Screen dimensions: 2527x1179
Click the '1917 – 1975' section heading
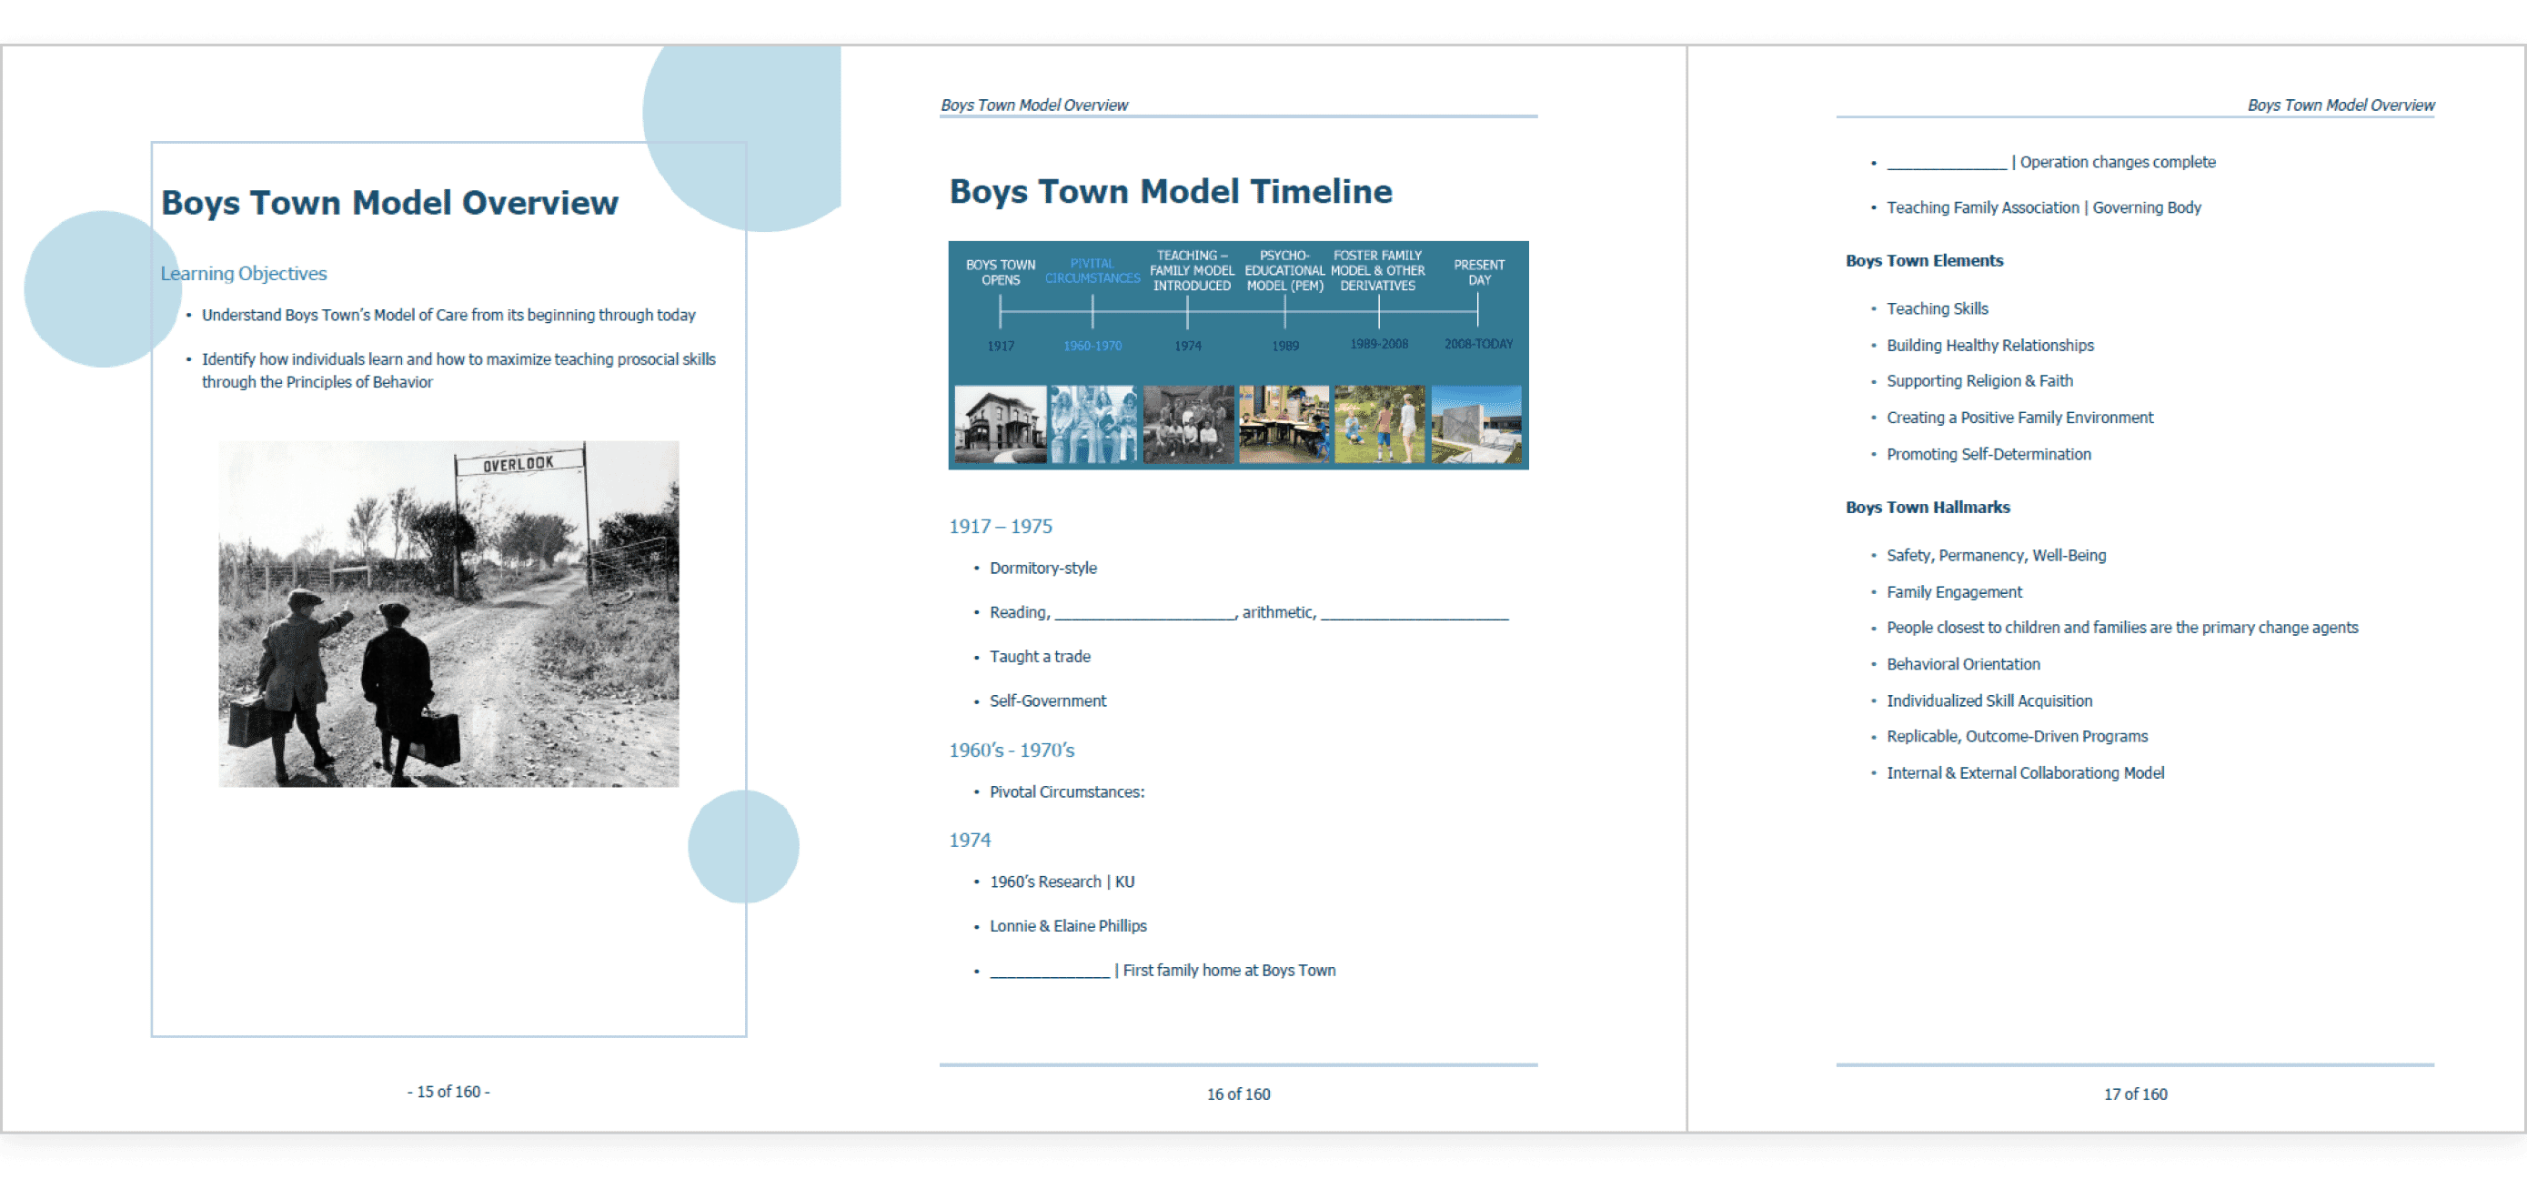[1001, 527]
